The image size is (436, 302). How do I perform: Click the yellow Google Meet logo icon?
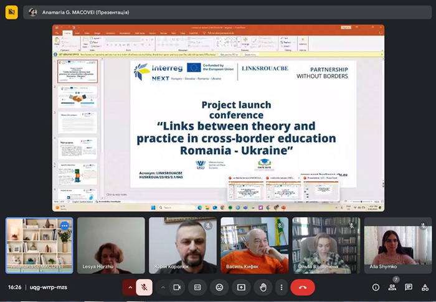11,12
